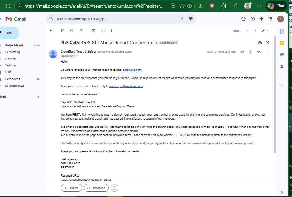The width and height of the screenshot is (292, 197).
Task: Open the Gmail settings gear
Action: coord(252,19)
